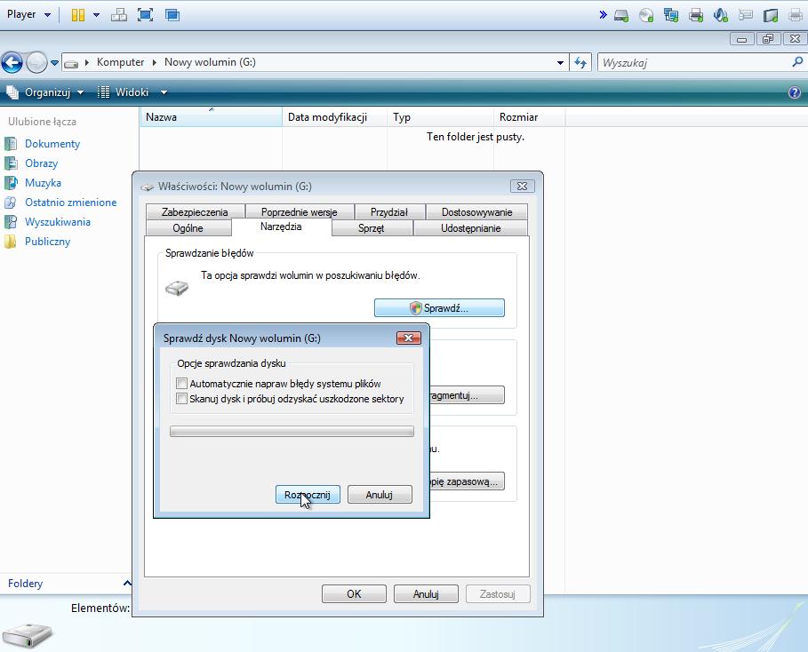Expand breadcrumb arrow after Komputer

pyautogui.click(x=154, y=62)
